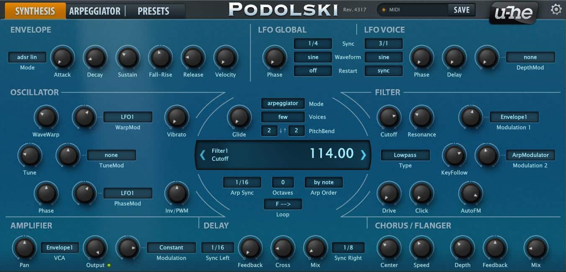Open LFO Voice Sync 3/1 selector
Image resolution: width=566 pixels, height=272 pixels.
383,44
